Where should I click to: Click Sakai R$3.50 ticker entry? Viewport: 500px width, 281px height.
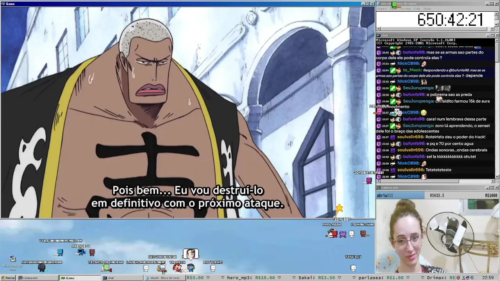pyautogui.click(x=316, y=278)
